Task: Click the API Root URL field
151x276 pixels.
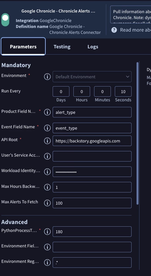Action: pos(92,141)
